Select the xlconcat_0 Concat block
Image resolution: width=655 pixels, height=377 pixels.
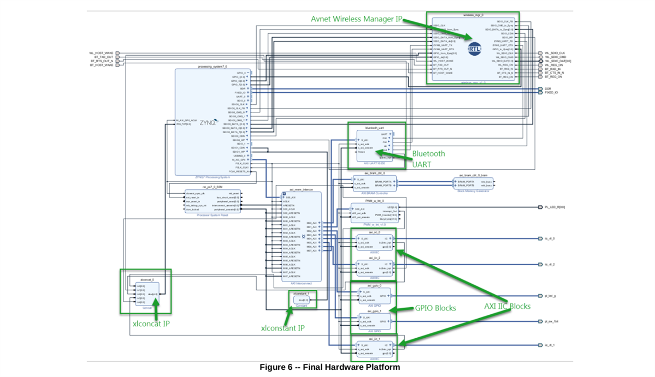pyautogui.click(x=147, y=295)
